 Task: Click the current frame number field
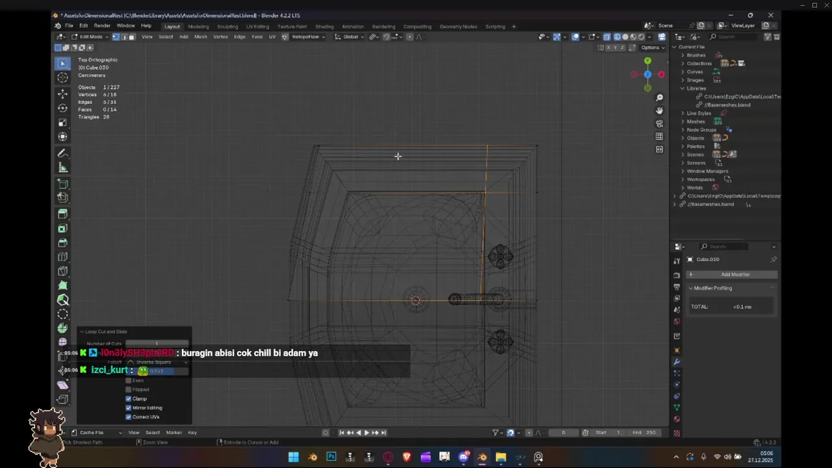coord(564,432)
